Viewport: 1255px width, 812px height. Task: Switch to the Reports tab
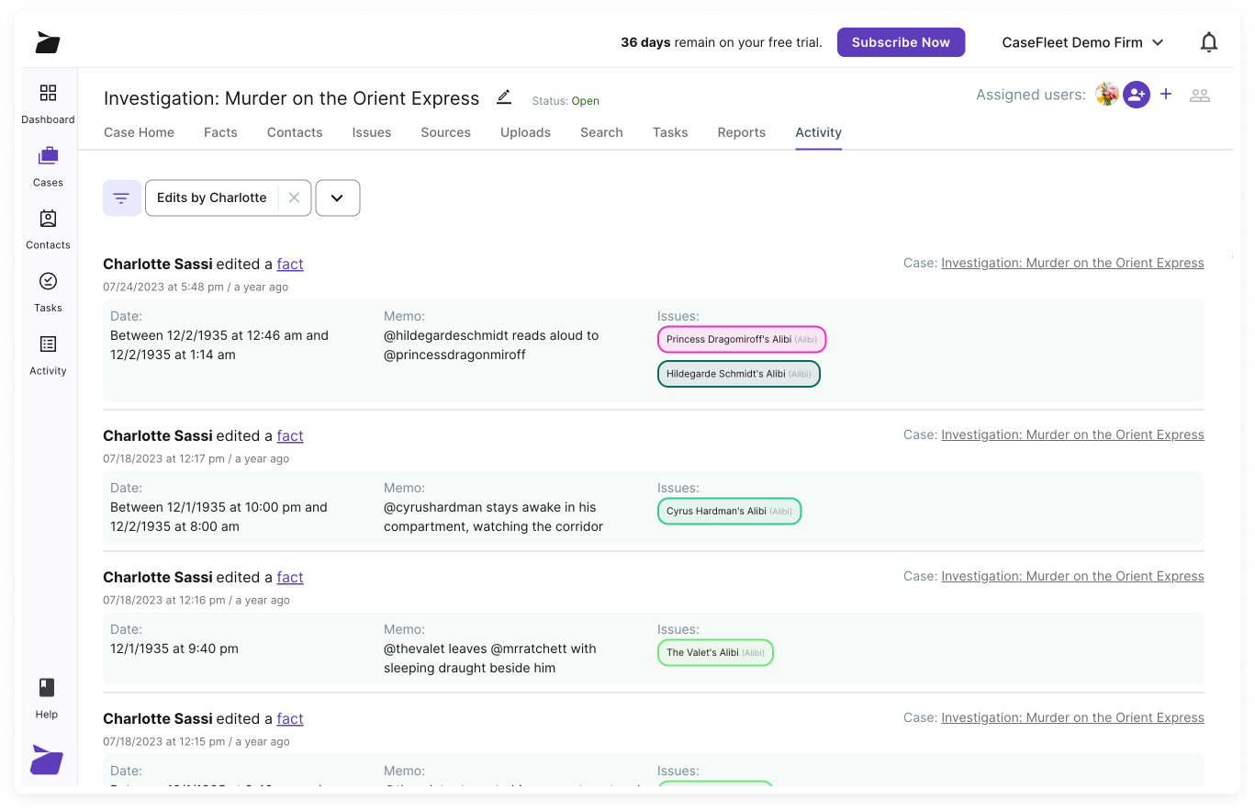pos(741,132)
